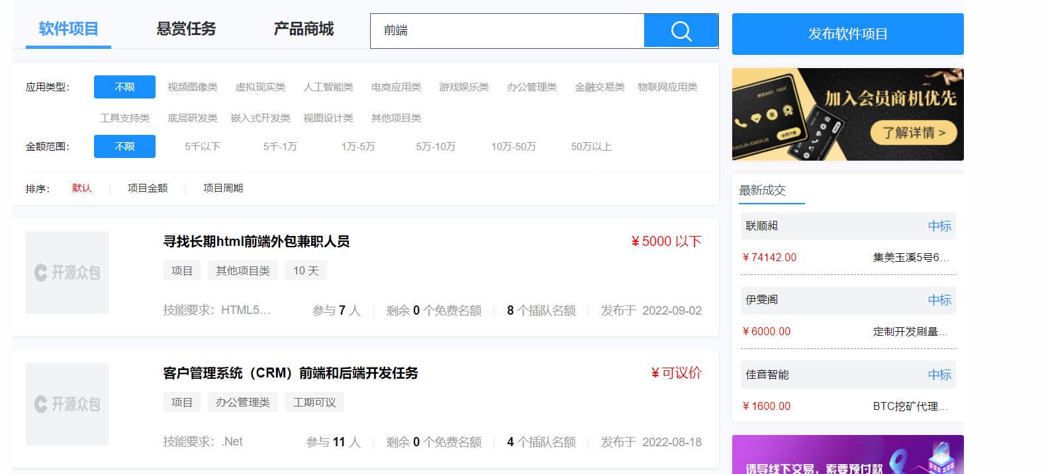Viewport: 1046px width, 474px height.
Task: Click the thumbnail of the html前端外包 project
Action: 67,272
